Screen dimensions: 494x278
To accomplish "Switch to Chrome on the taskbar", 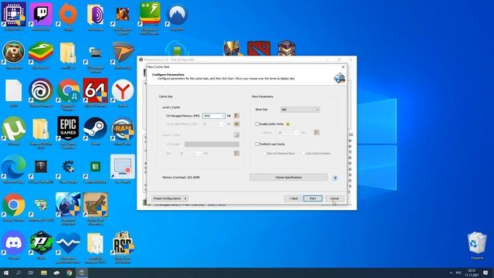I will [x=69, y=273].
